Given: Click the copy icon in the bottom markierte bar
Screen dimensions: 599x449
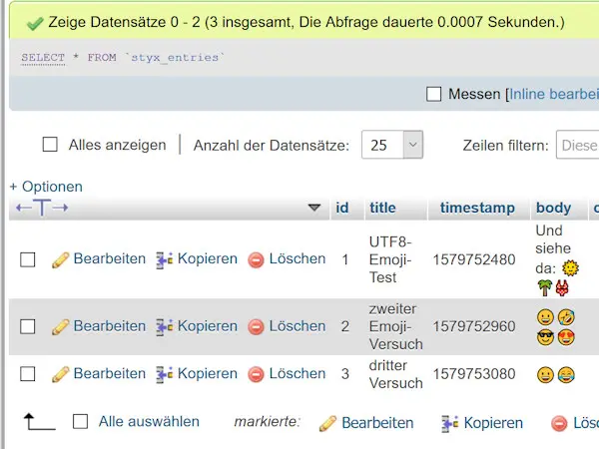Looking at the screenshot, I should pos(450,423).
